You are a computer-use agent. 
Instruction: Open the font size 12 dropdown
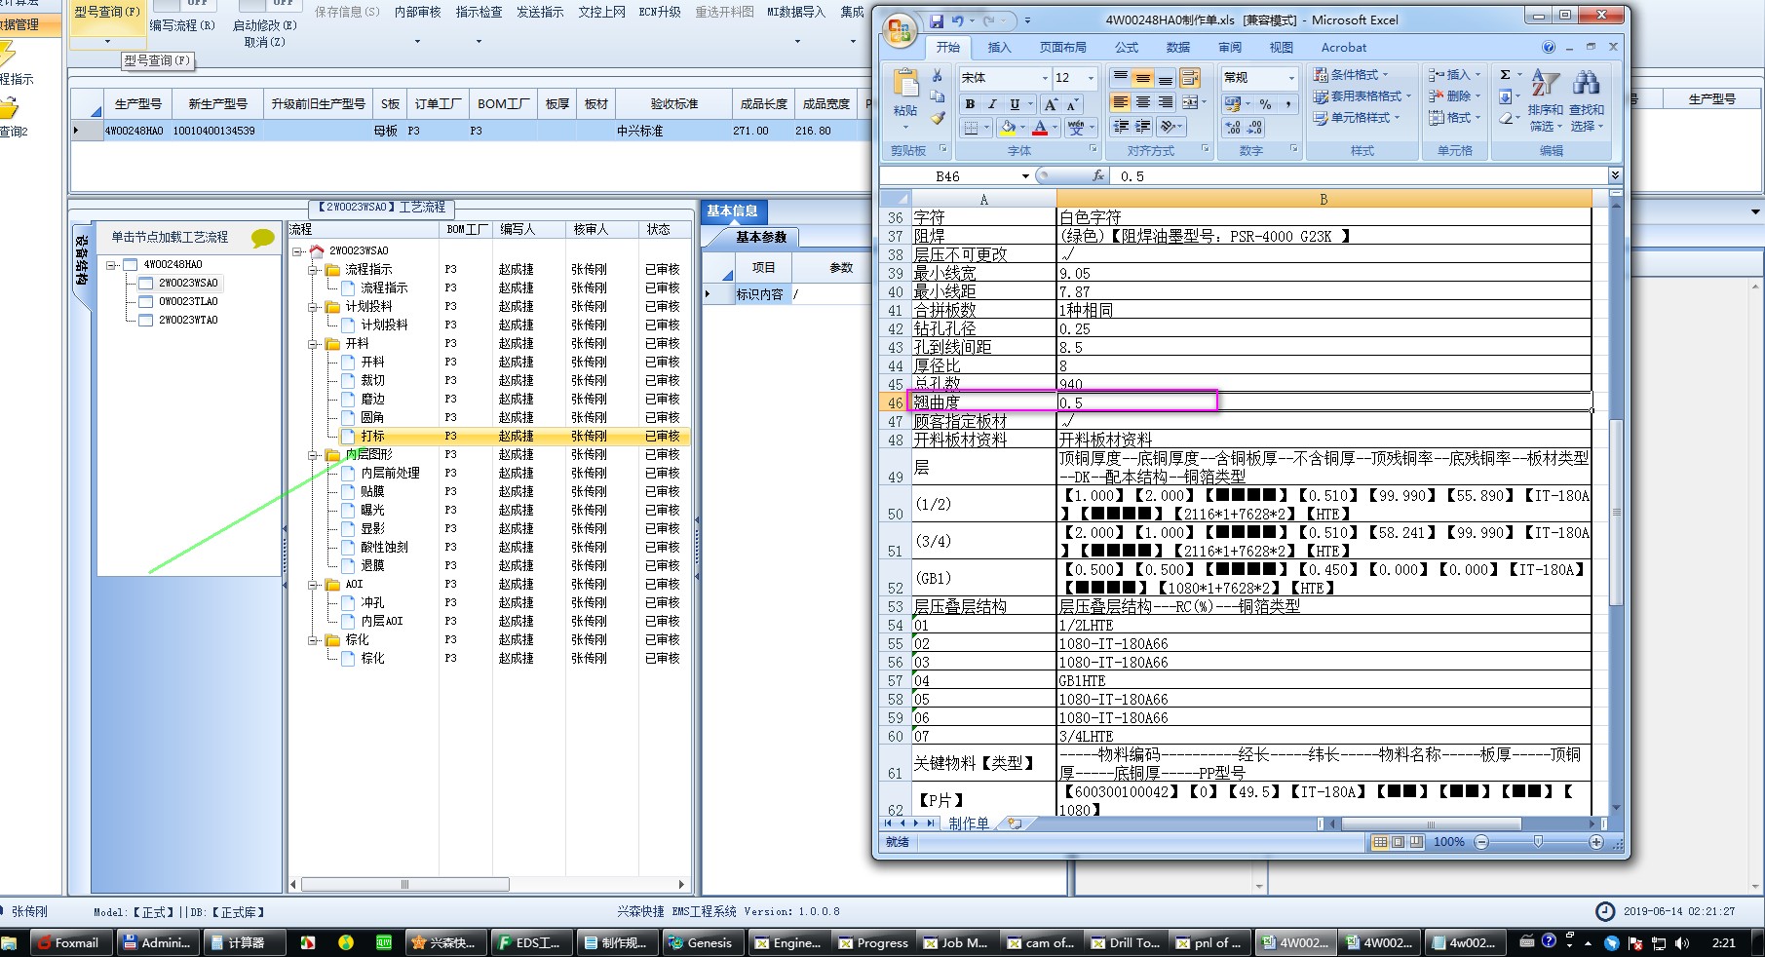click(1091, 78)
